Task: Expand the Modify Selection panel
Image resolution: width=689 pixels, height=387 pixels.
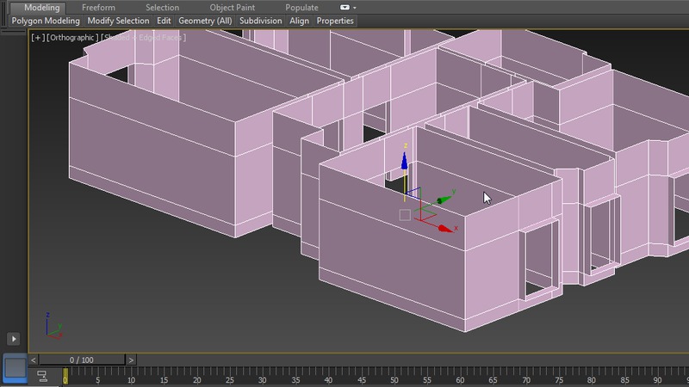Action: [119, 21]
